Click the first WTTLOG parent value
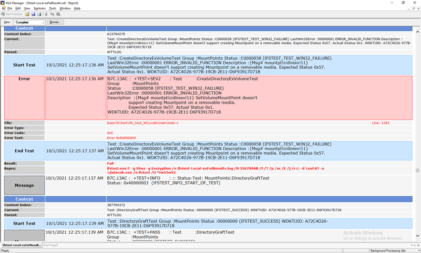The image size is (421, 253). tap(114, 52)
